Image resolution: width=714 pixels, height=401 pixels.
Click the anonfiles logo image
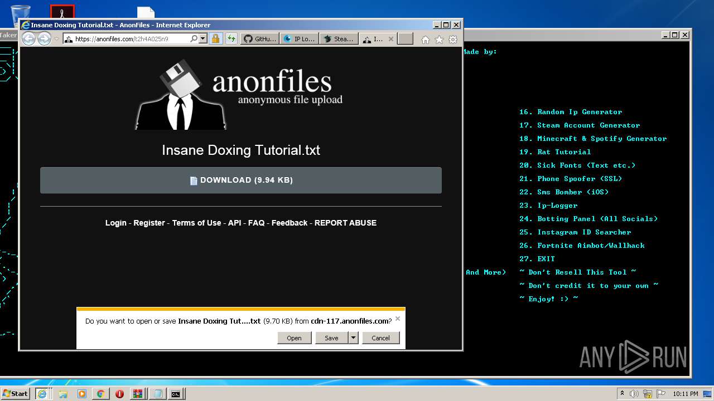click(x=239, y=94)
